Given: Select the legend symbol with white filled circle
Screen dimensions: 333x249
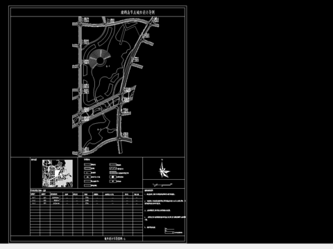Looking at the screenshot, I should point(113,177).
